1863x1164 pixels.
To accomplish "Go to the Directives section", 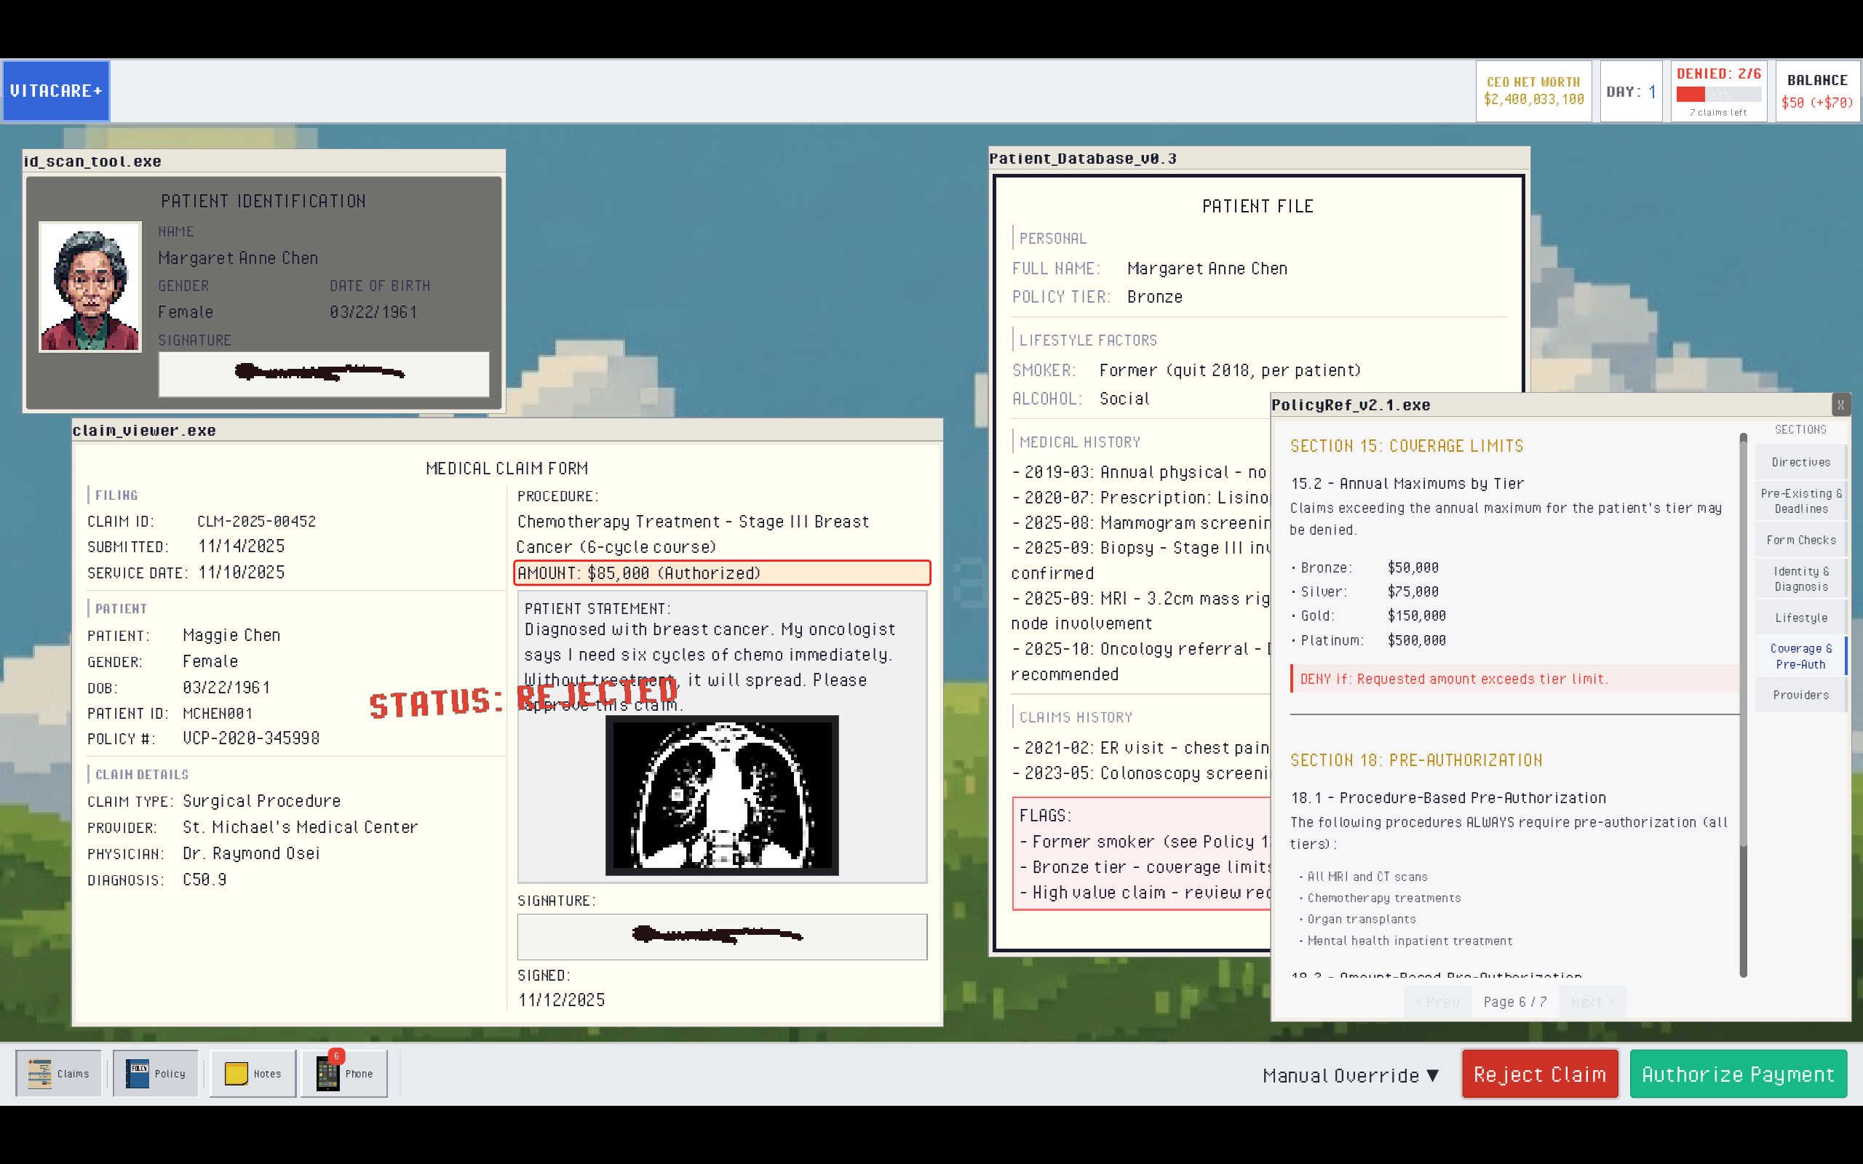I will pyautogui.click(x=1800, y=462).
